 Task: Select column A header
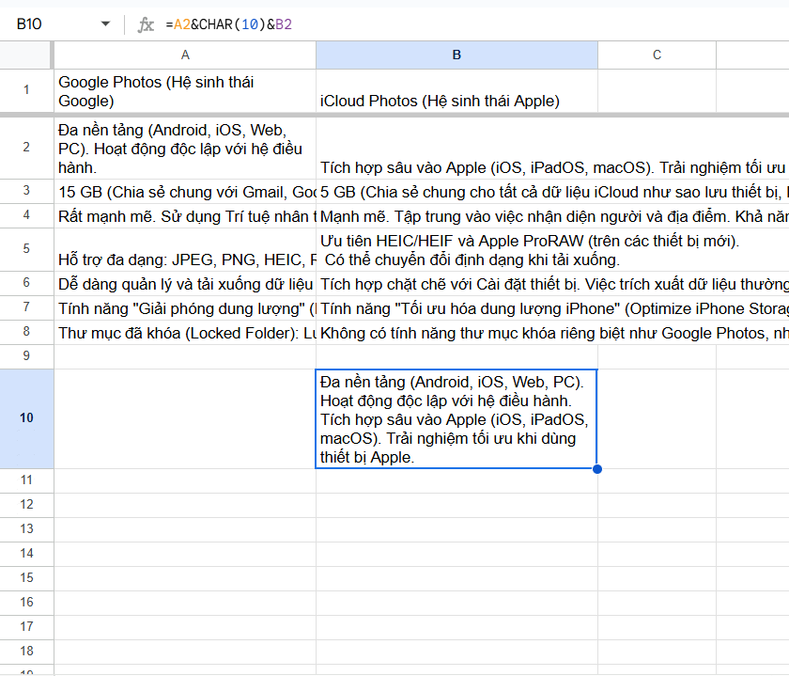coord(185,55)
